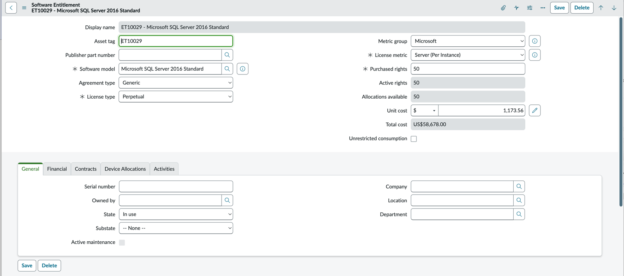
Task: Focus the Location field
Action: (462, 200)
